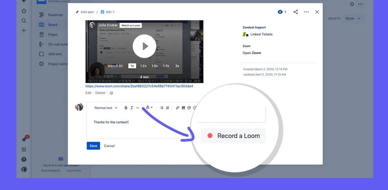Click the commenter avatar beside the editor
Screen dimensions: 388x190
79,107
